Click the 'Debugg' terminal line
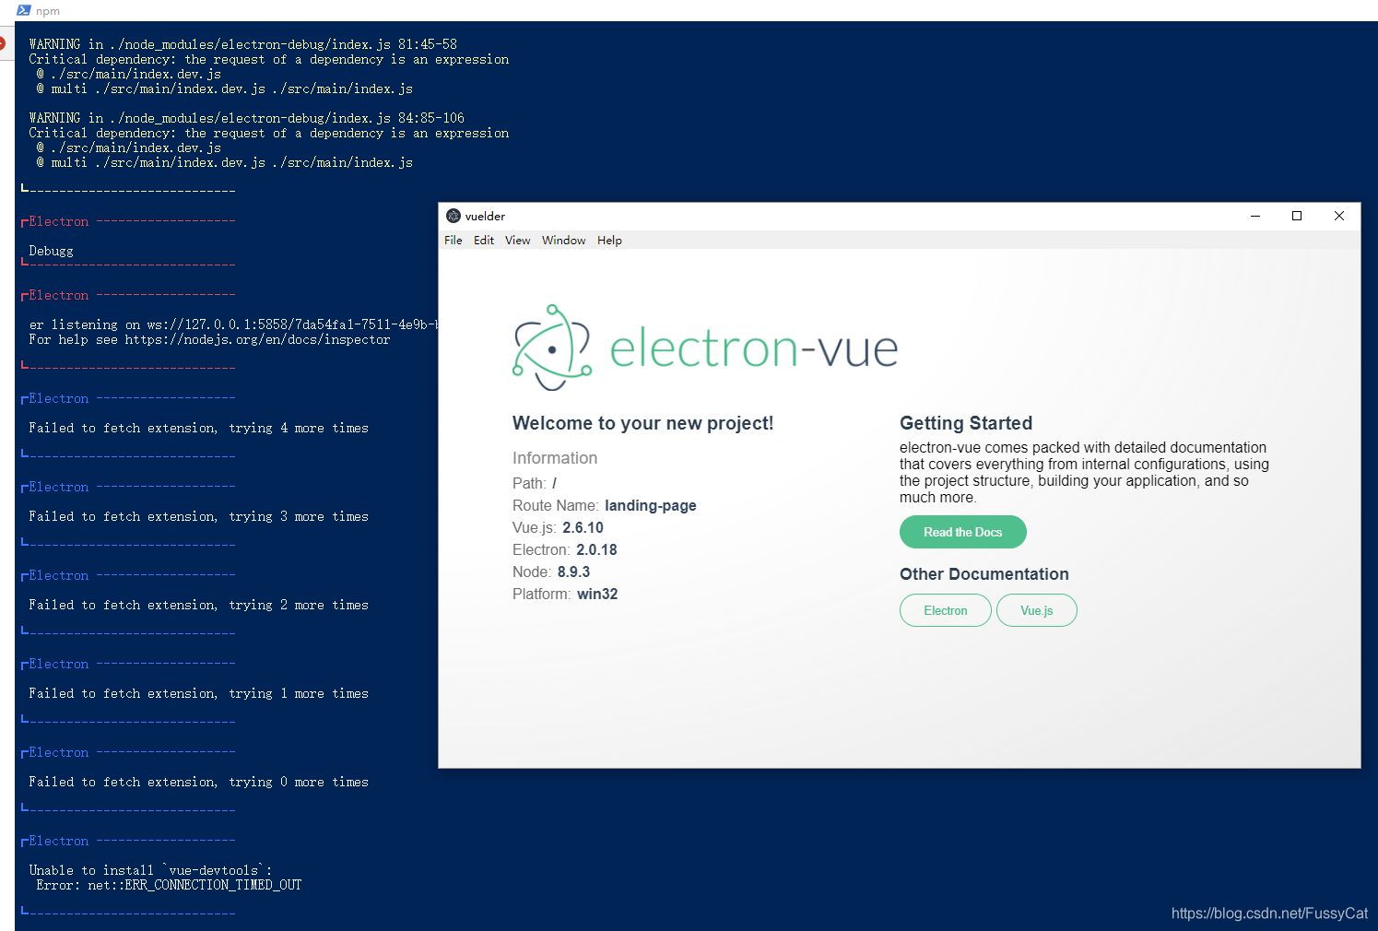The image size is (1378, 931). pyautogui.click(x=51, y=251)
